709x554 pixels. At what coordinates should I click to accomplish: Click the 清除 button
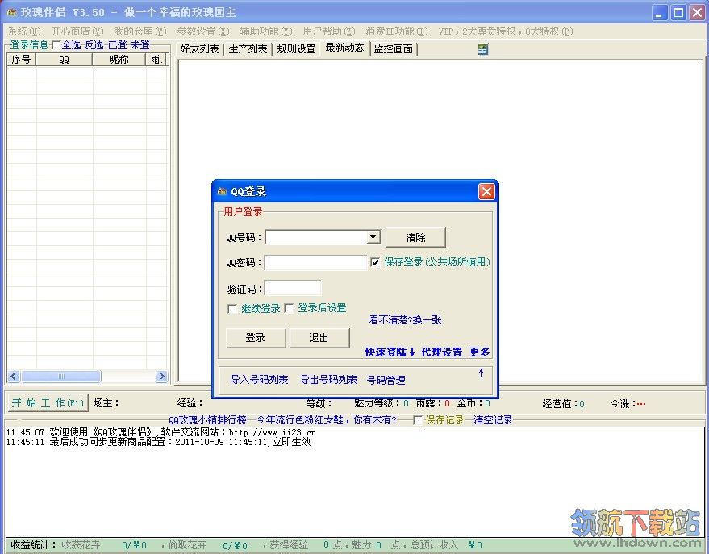pos(415,237)
